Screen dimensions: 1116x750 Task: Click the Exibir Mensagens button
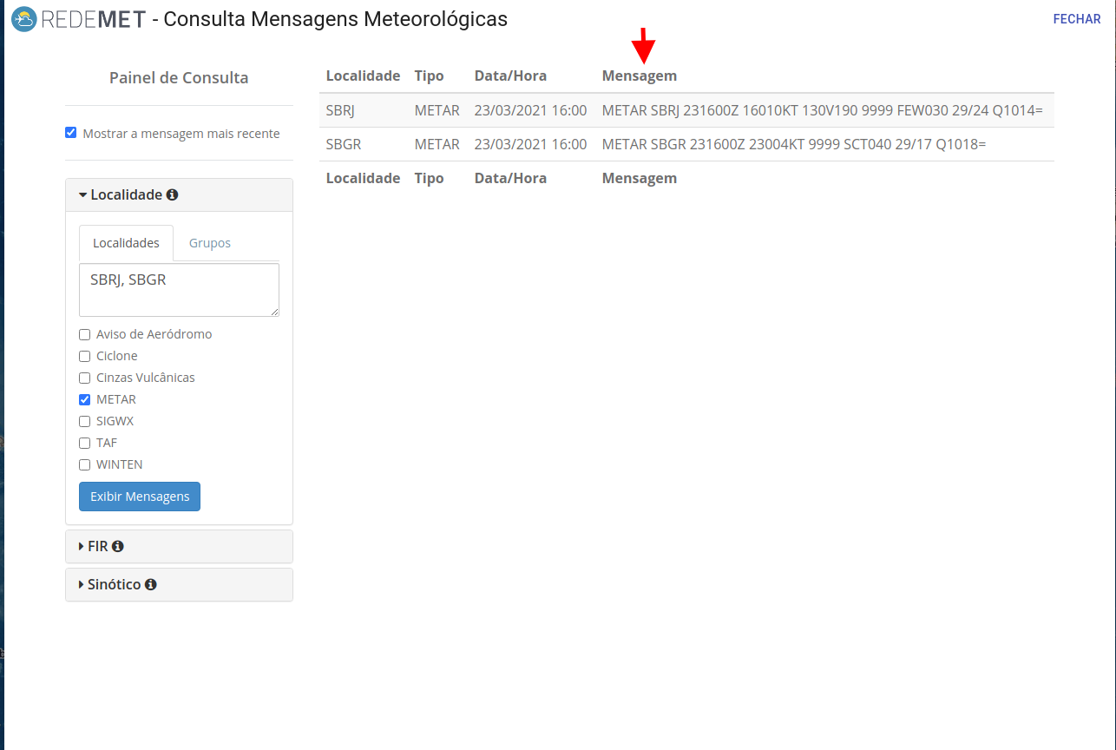[139, 497]
